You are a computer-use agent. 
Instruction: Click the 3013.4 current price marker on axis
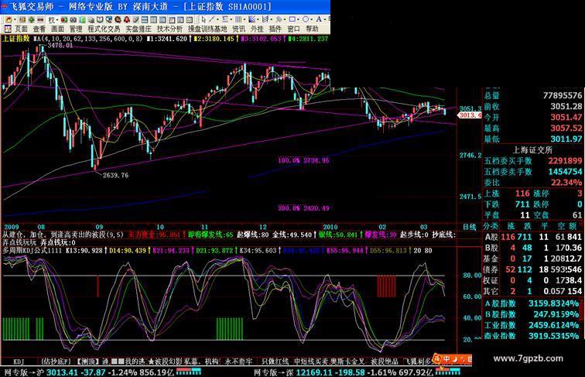point(470,115)
